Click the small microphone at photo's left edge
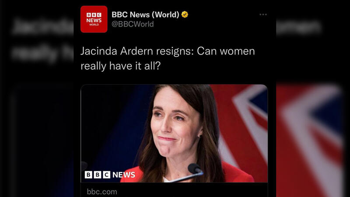This screenshot has width=350, height=197. coord(84,166)
